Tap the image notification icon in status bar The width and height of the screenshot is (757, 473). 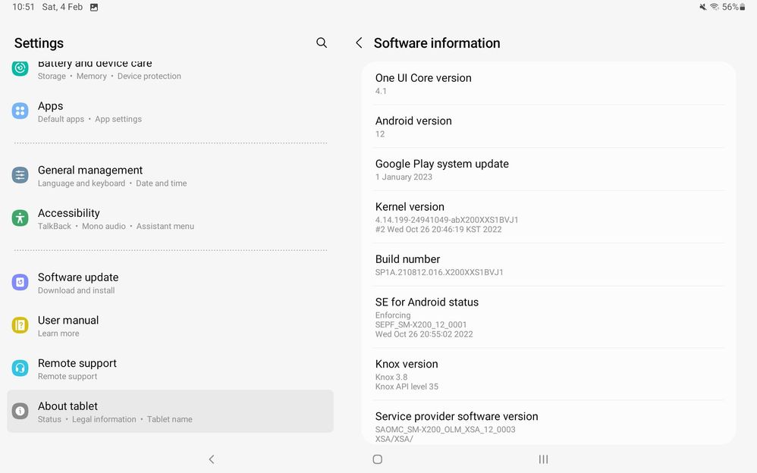[x=94, y=8]
